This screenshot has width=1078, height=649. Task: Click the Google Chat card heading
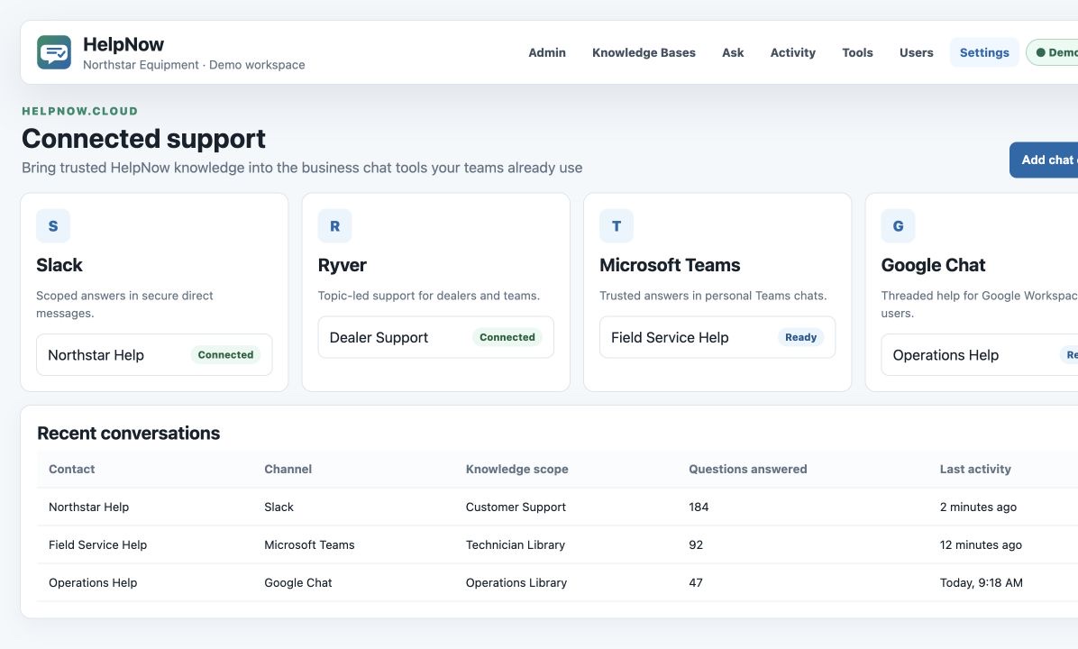coord(933,265)
